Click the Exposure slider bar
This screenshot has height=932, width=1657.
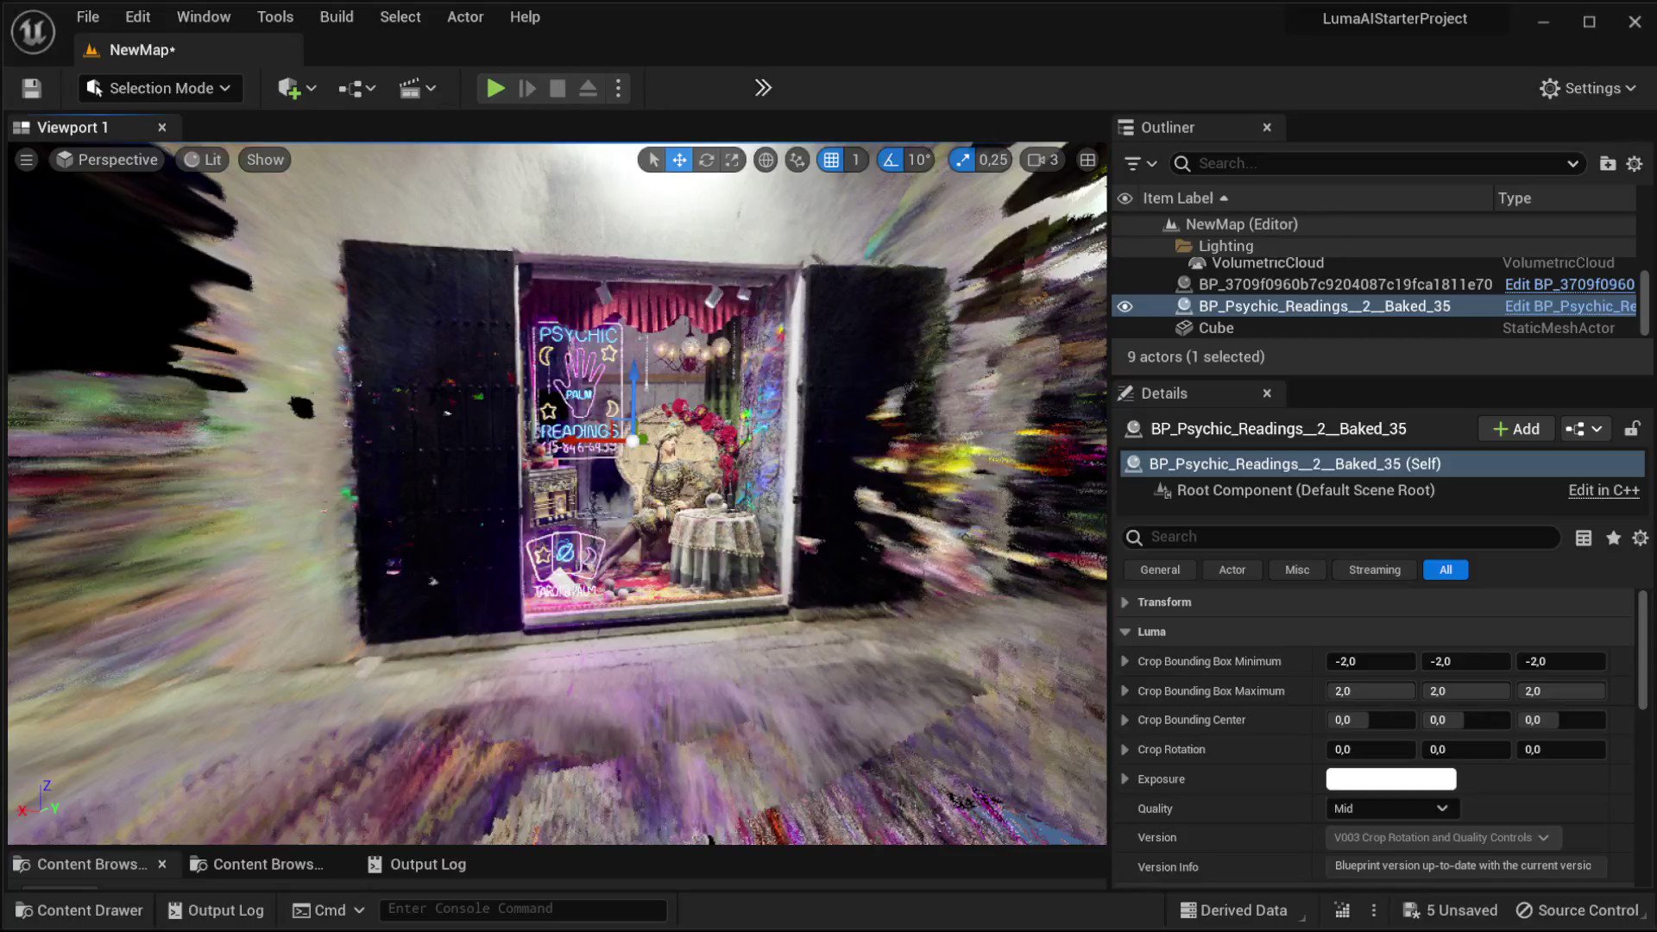coord(1389,778)
